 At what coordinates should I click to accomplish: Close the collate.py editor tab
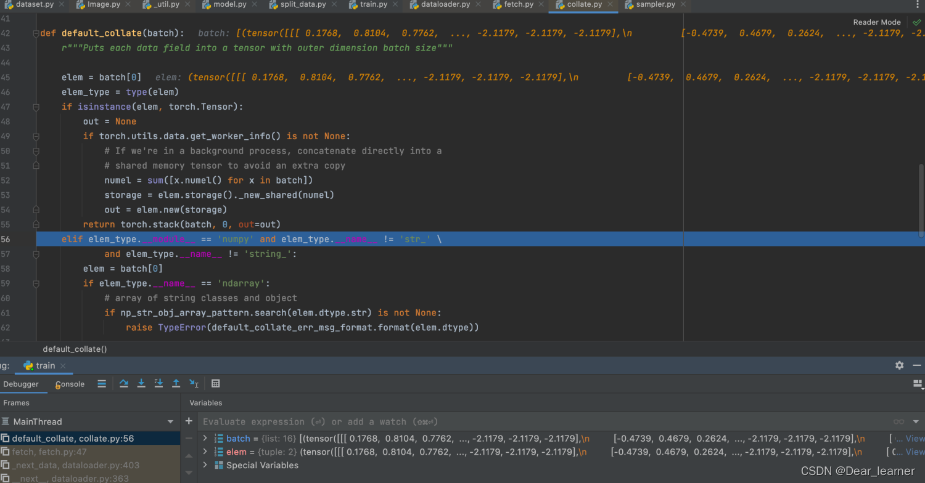pyautogui.click(x=610, y=4)
